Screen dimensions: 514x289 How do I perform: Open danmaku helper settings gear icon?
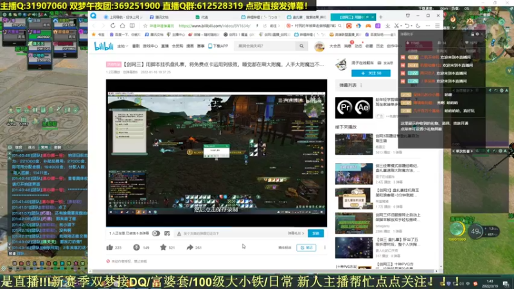coord(477,34)
